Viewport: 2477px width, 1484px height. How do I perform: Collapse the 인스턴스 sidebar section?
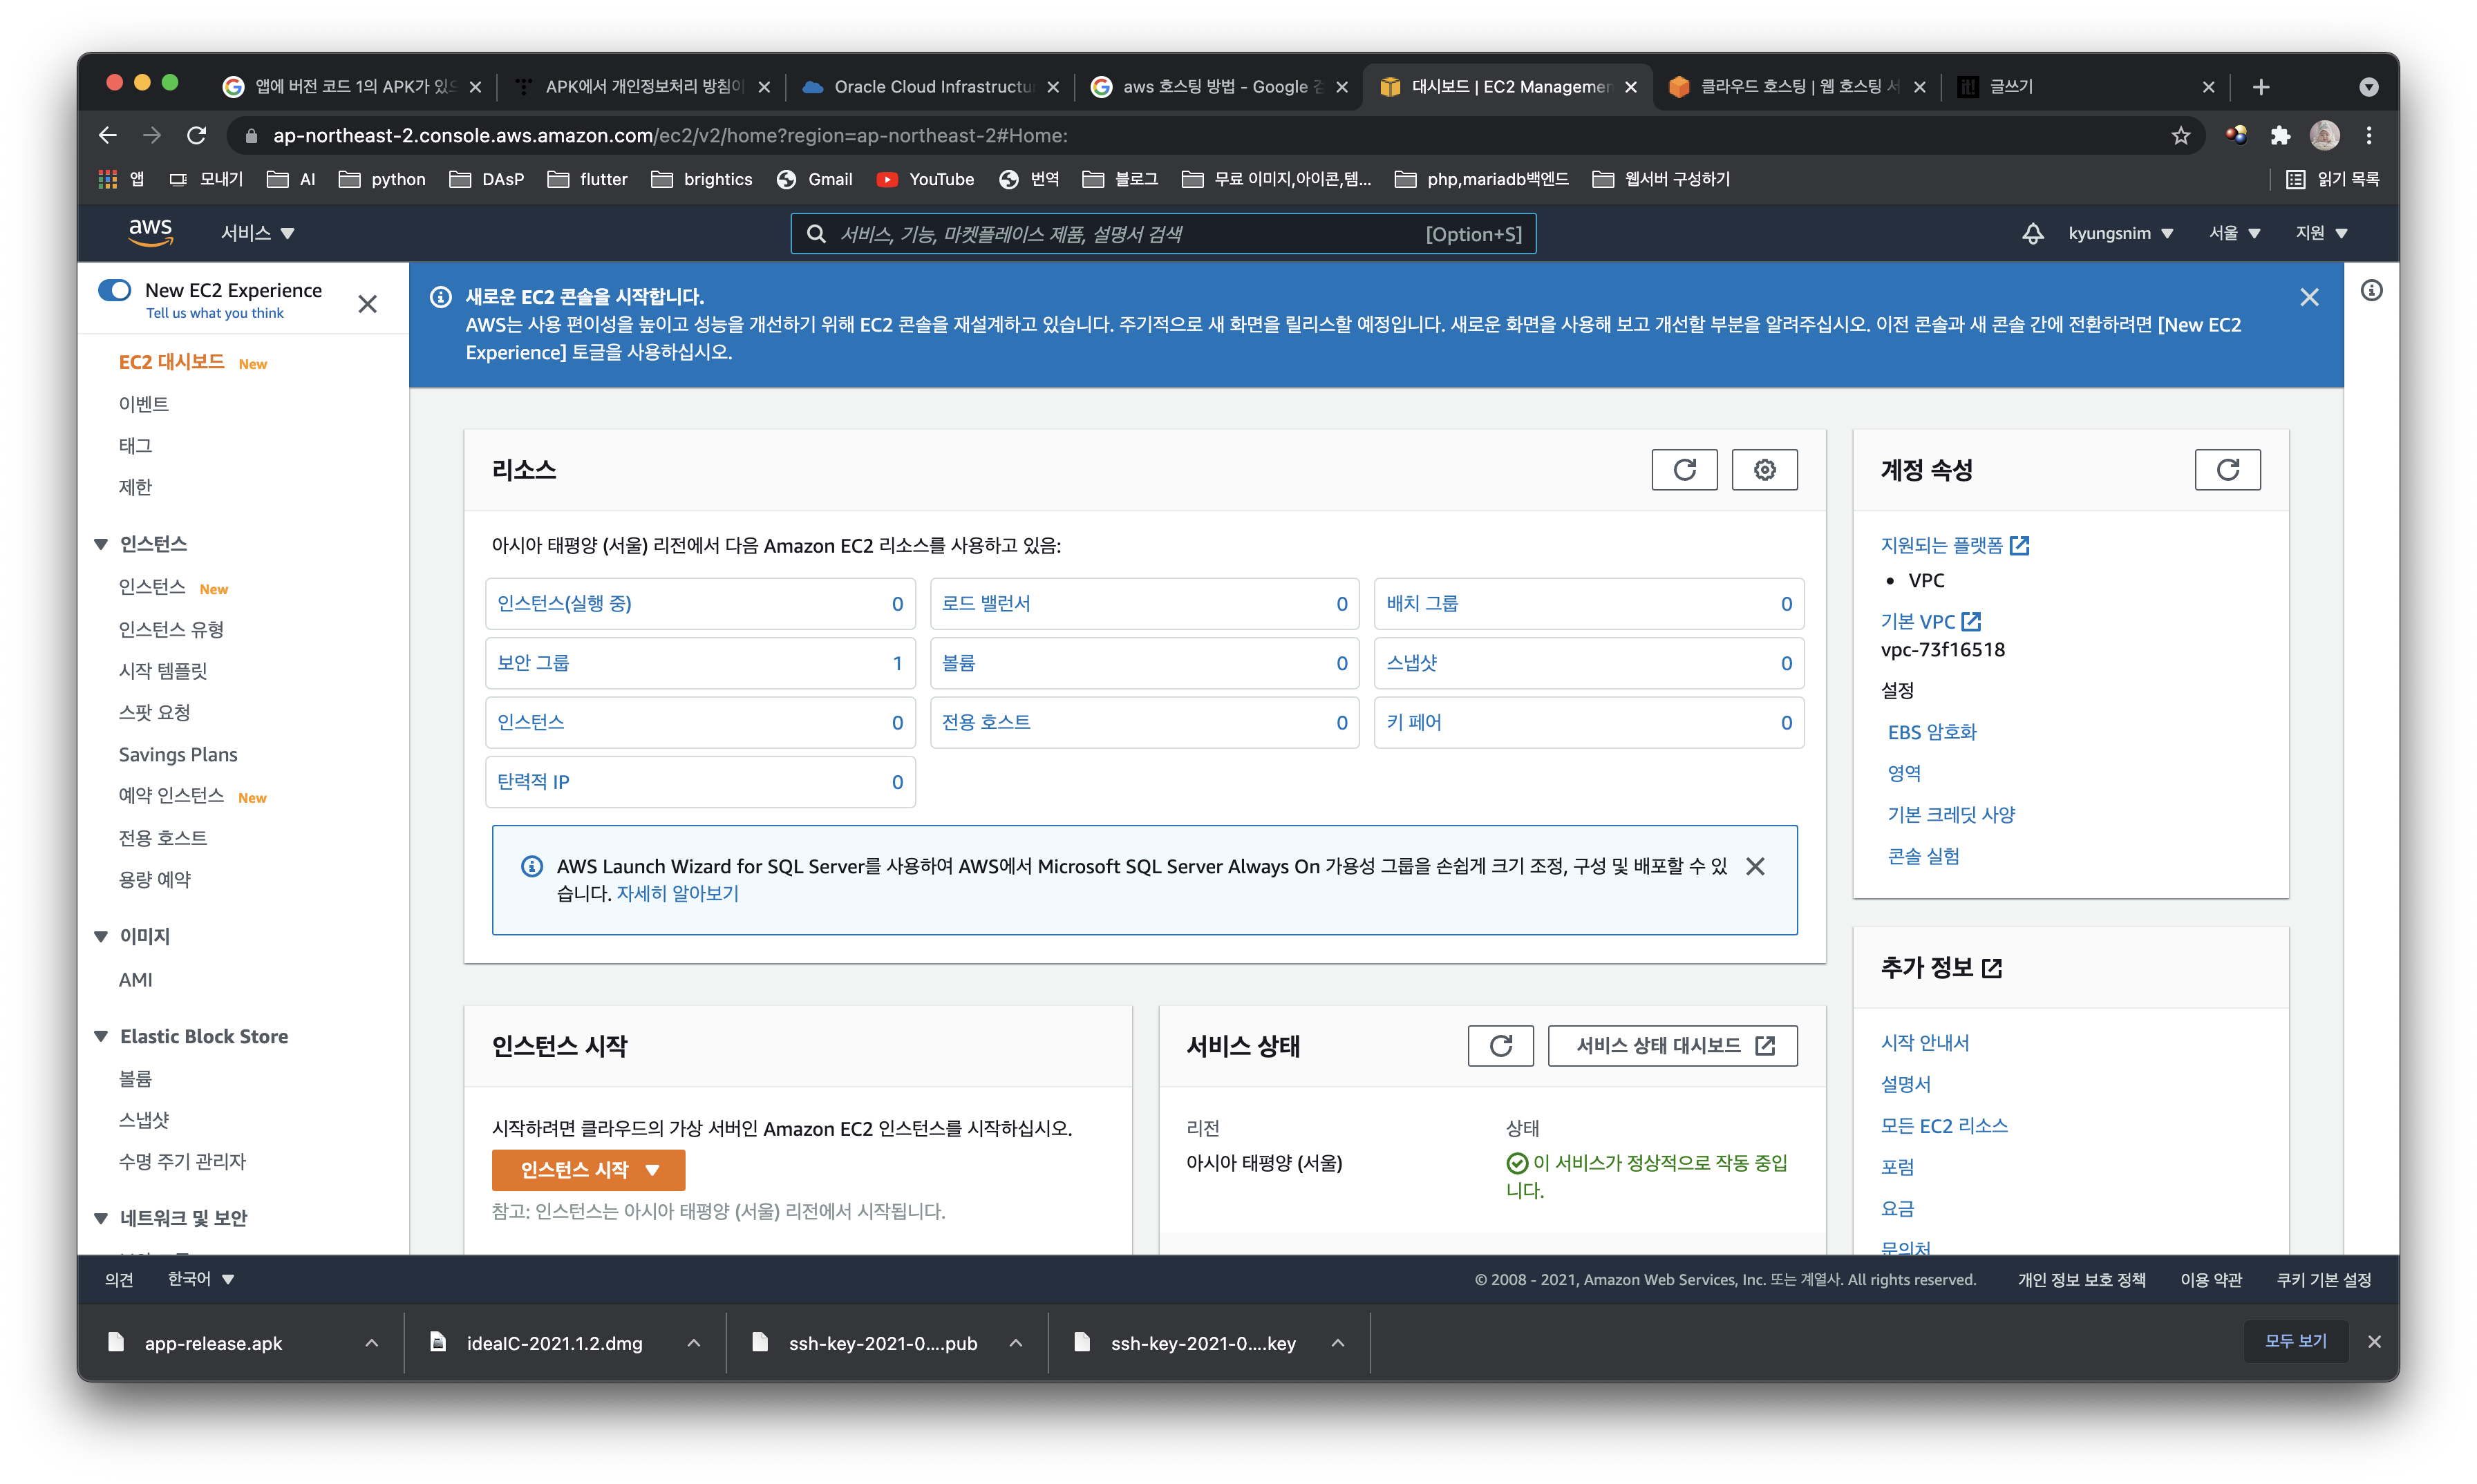[101, 544]
